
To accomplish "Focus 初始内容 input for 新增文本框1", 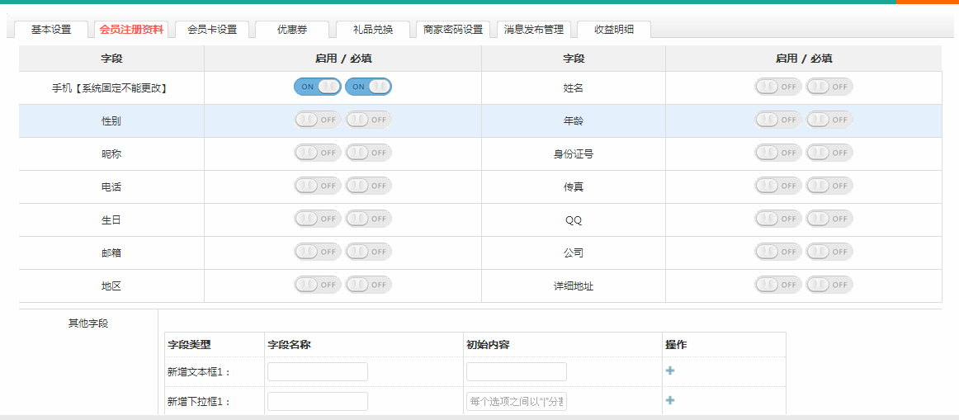I will coord(517,372).
